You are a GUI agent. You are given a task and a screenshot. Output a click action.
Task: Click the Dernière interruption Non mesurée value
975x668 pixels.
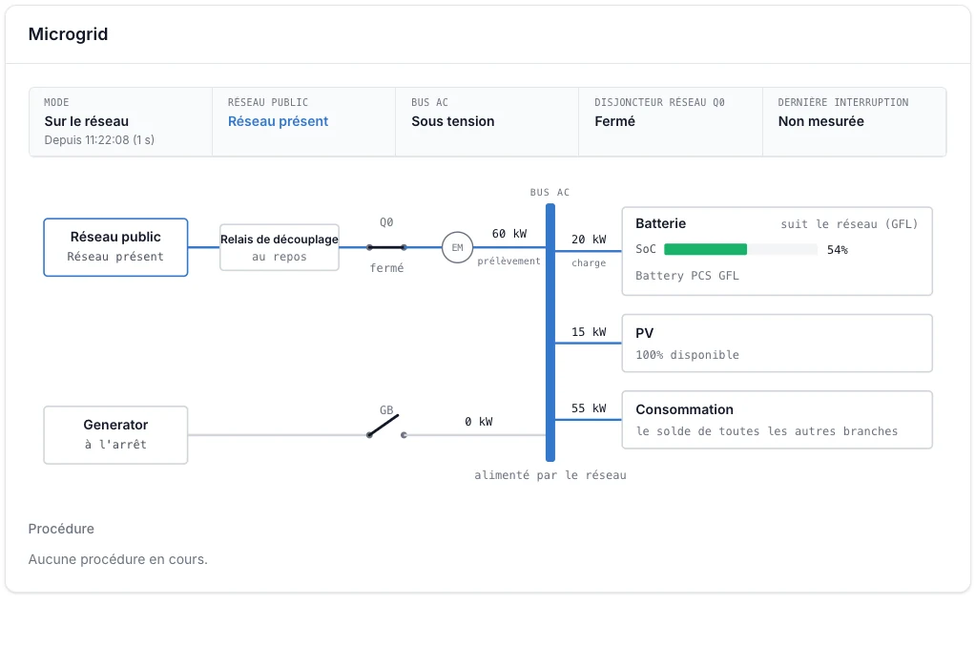[x=820, y=121]
